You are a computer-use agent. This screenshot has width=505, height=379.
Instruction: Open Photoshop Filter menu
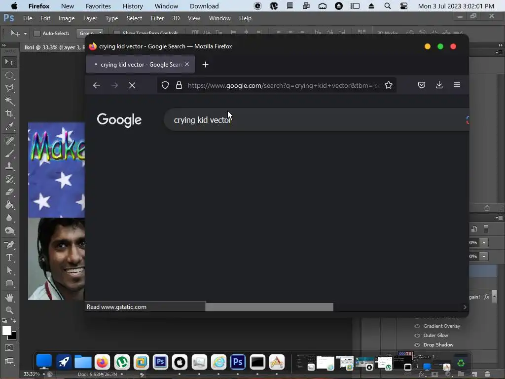pyautogui.click(x=157, y=18)
